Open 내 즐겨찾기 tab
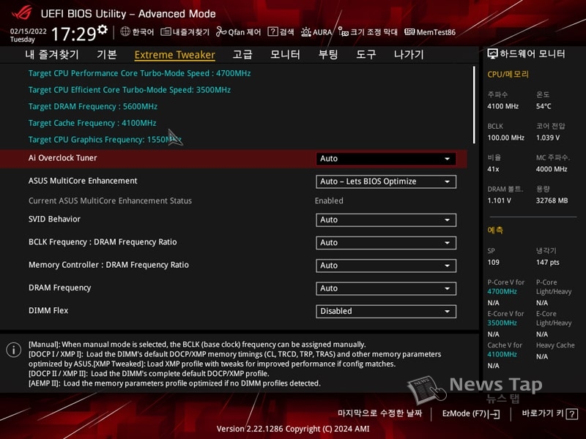Viewport: 586px width, 439px height. point(52,55)
